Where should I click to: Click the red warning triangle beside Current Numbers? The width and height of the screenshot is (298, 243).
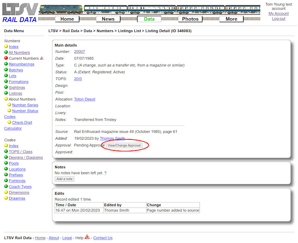[x=41, y=58]
